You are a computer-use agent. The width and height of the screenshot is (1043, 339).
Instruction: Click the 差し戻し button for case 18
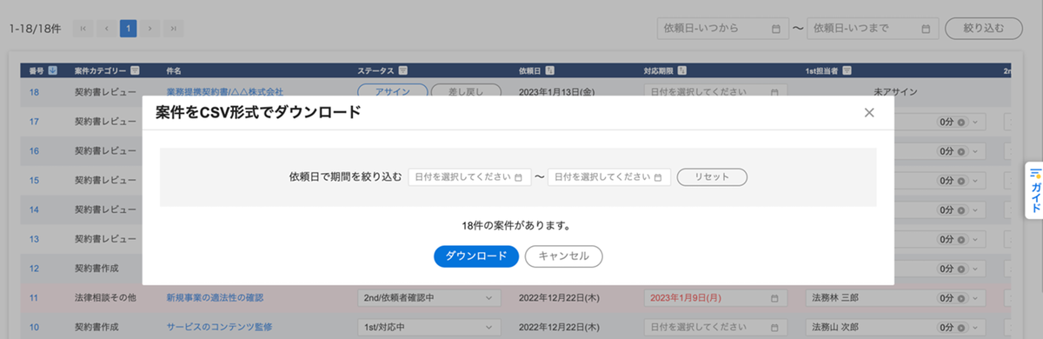[x=467, y=91]
